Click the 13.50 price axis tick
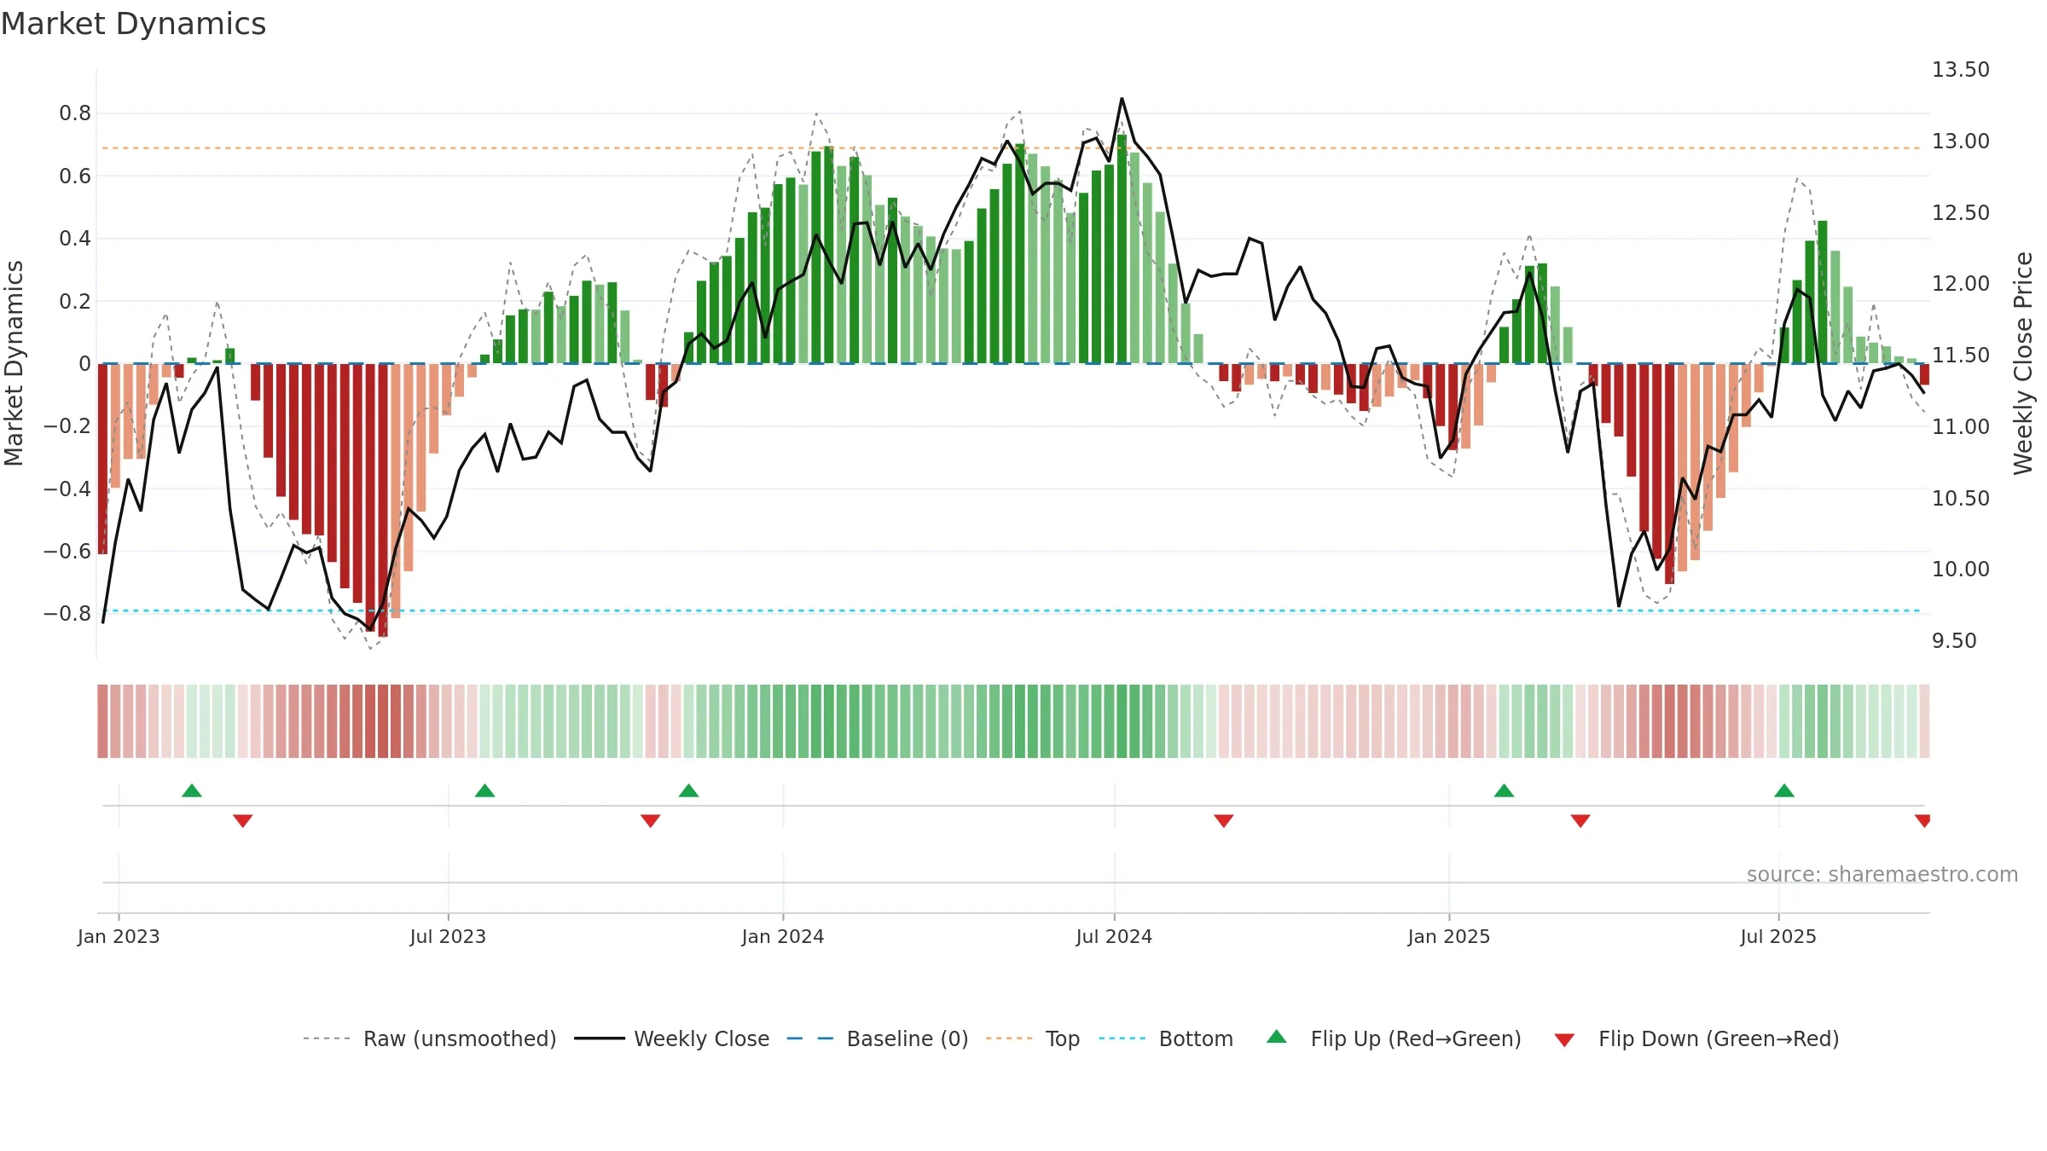 coord(1960,70)
